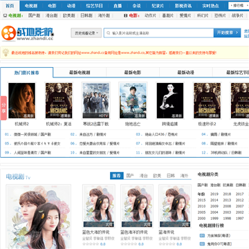249x249 pixels.
Task: Click icon beside first 电视剧排行榜 ranking entry
Action: (202, 235)
